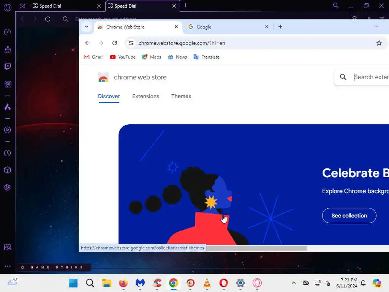Screen dimensions: 389x292
Task: Click the Chrome address bar URL
Action: point(182,43)
